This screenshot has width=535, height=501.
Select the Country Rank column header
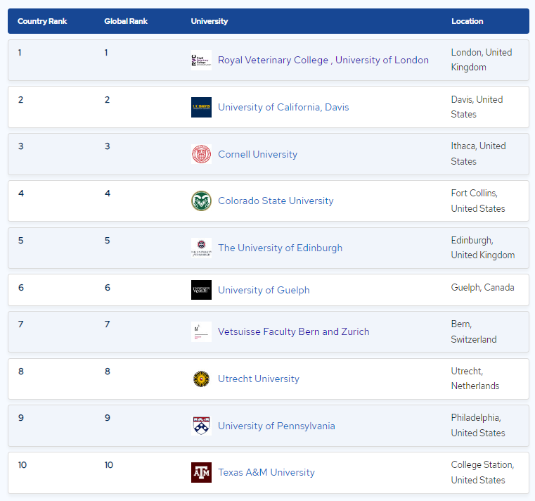tap(42, 21)
